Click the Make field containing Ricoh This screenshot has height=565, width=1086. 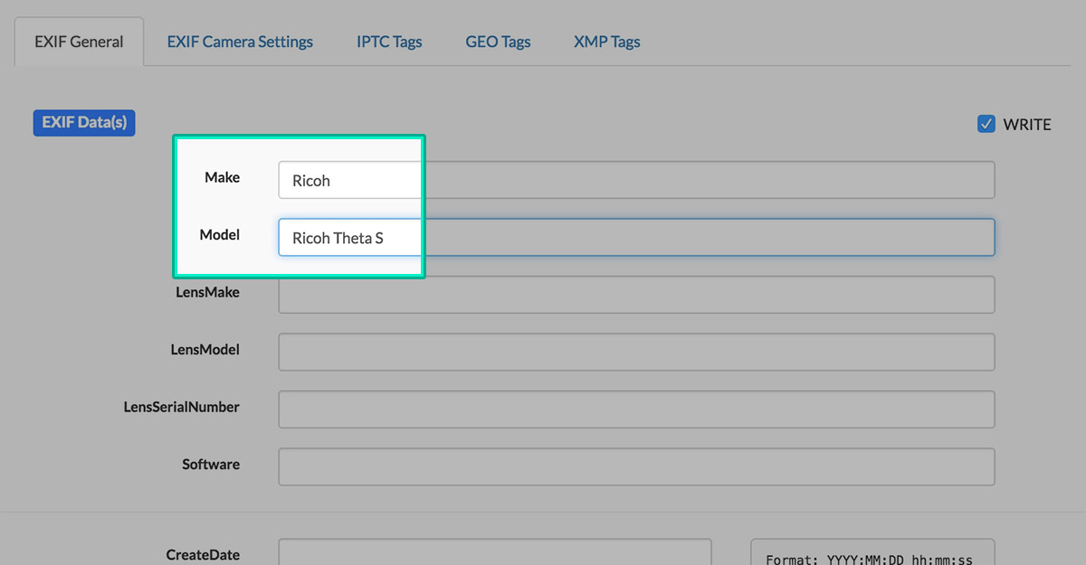point(636,180)
